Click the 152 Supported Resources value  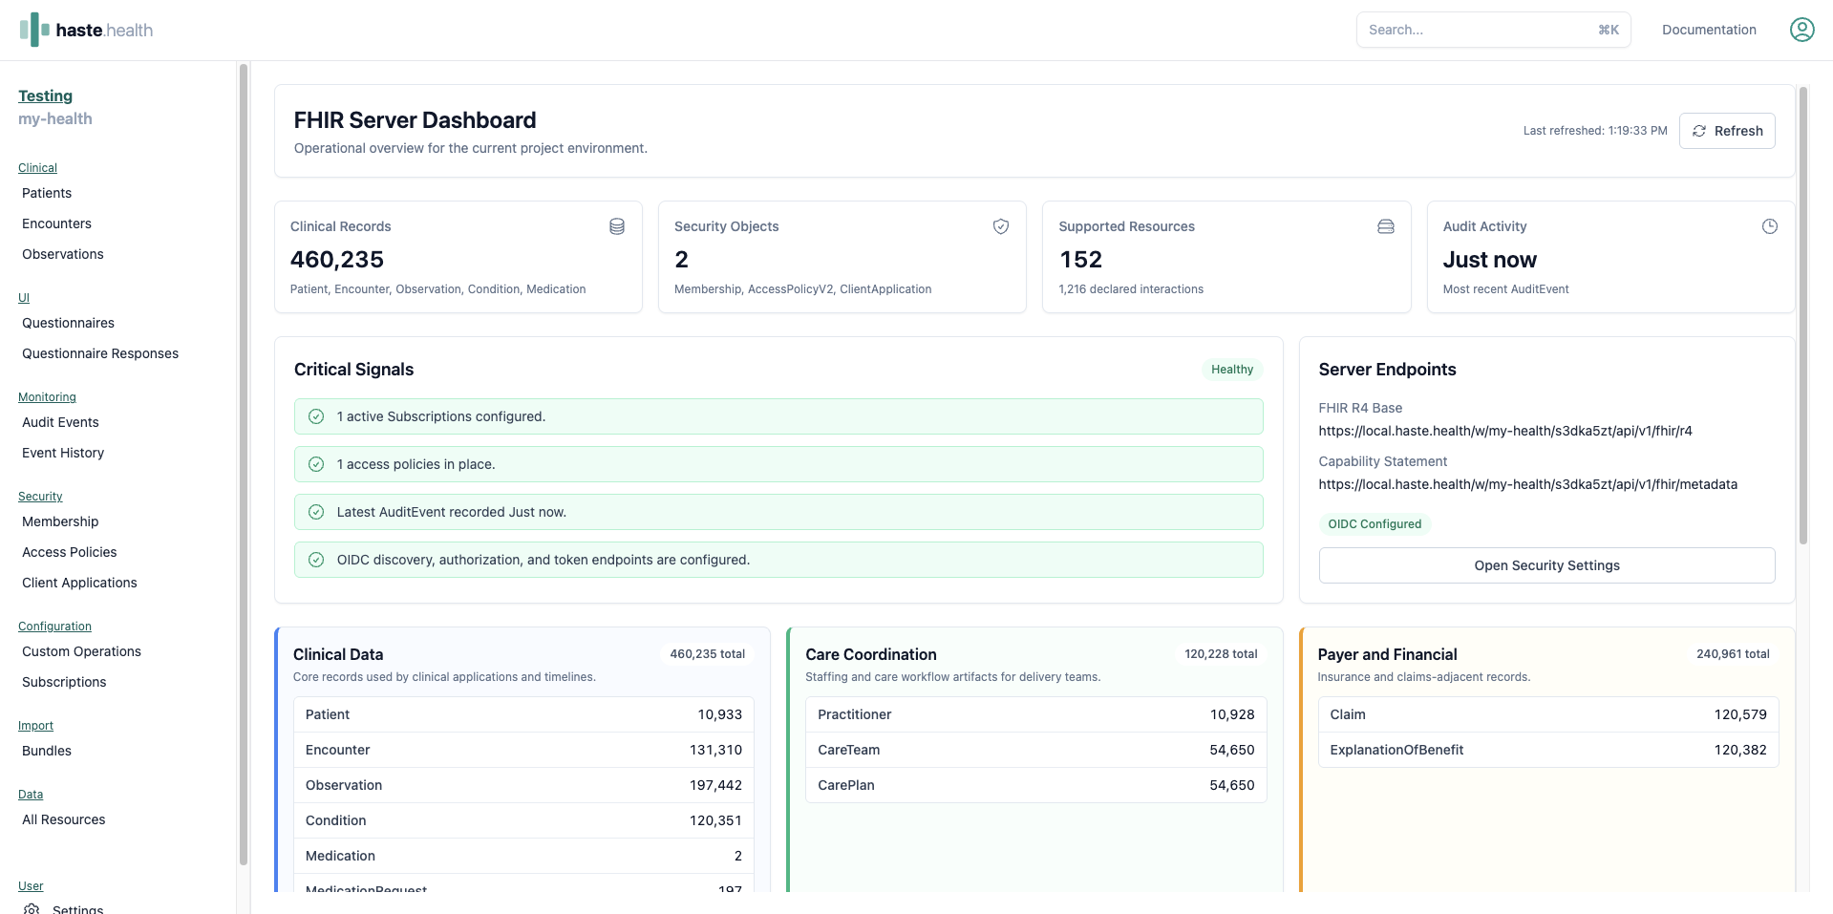click(x=1081, y=260)
